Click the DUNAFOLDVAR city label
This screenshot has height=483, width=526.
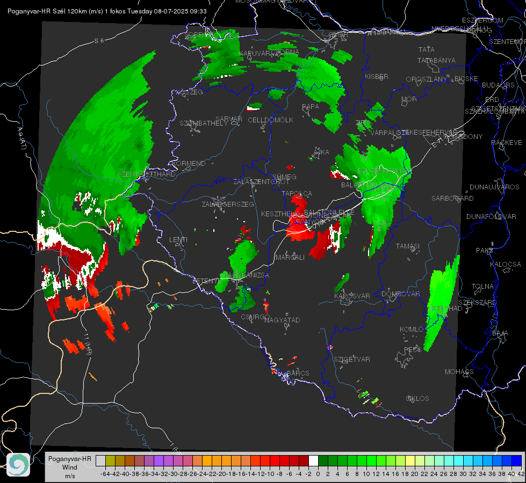(x=491, y=216)
